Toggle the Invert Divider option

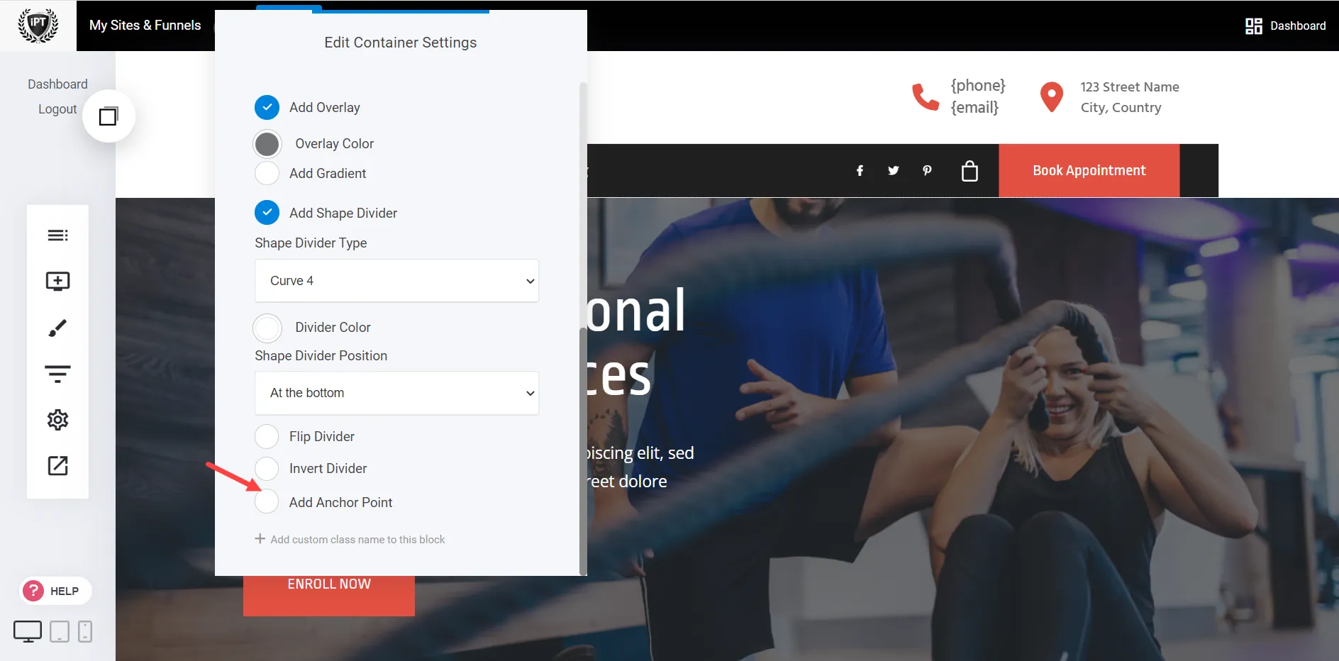tap(267, 468)
